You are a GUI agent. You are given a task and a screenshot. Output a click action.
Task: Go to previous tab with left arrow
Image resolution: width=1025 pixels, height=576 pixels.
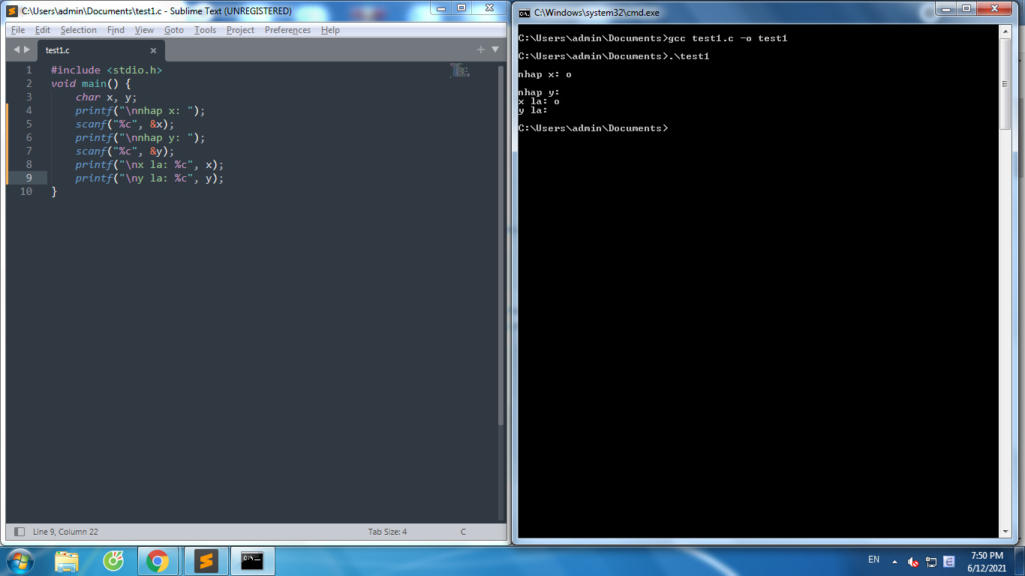point(17,49)
